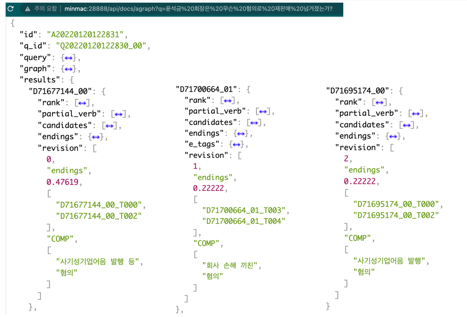Click the string "D71700664_01_T003"
The width and height of the screenshot is (467, 317).
244,210
